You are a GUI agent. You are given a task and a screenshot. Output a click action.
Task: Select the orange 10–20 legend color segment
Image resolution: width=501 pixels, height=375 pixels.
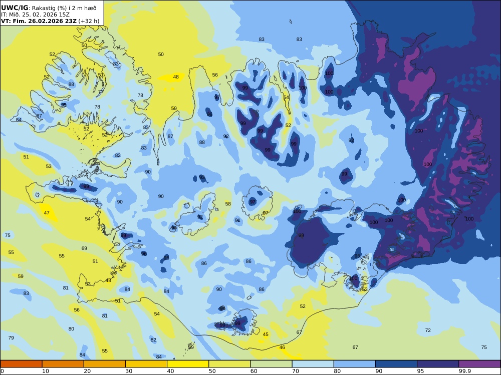pos(63,364)
